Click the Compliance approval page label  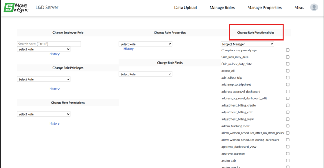point(239,50)
